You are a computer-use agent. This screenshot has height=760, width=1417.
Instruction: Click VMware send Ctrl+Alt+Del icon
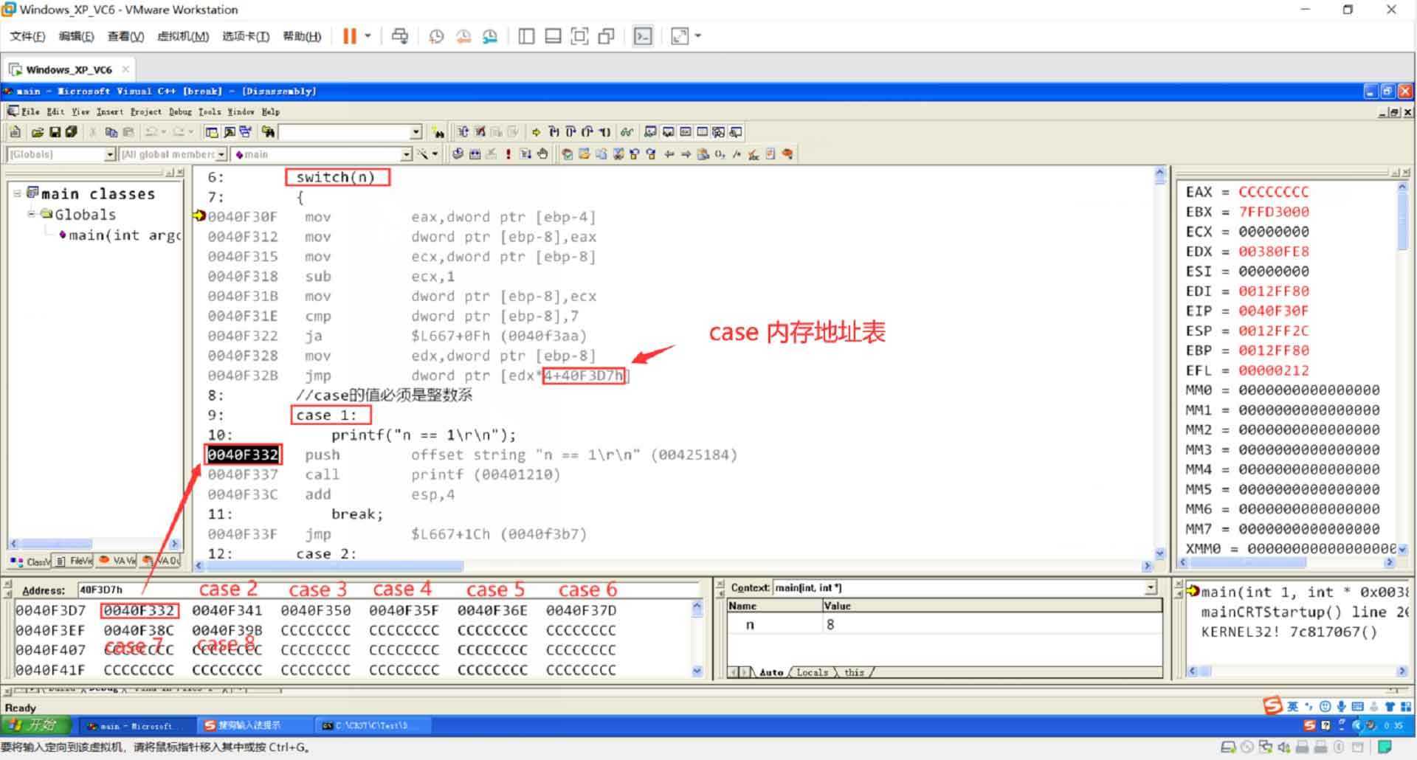click(x=400, y=36)
